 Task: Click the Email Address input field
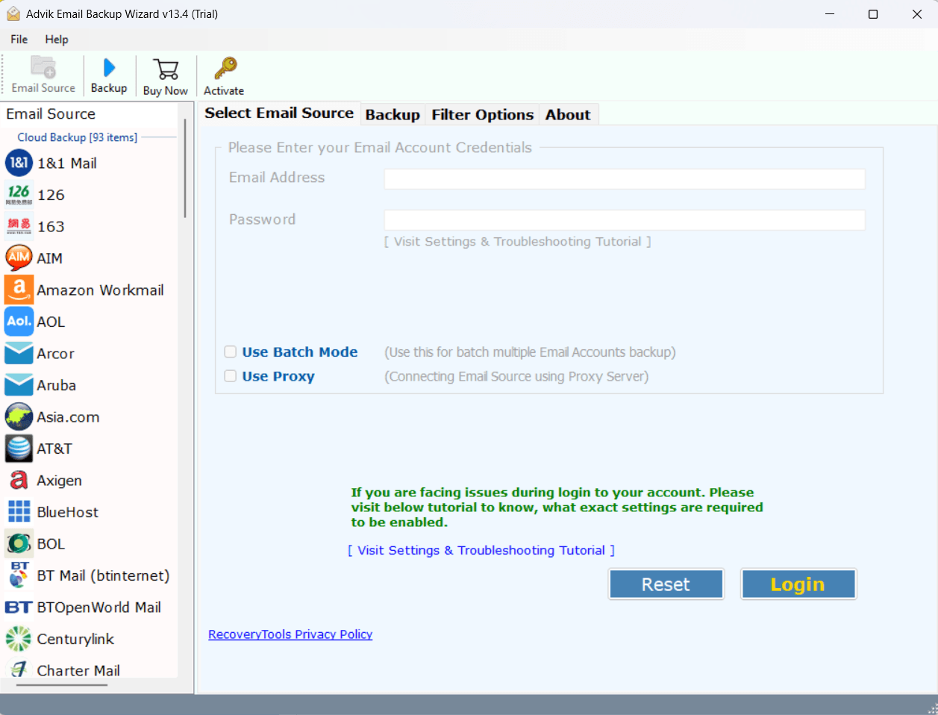coord(625,179)
